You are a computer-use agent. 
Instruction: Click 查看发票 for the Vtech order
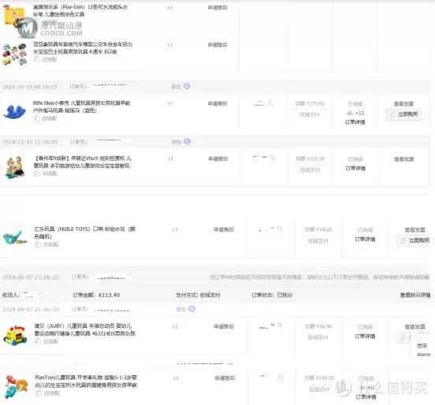click(404, 159)
